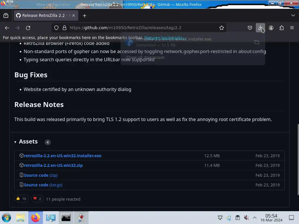Open the list all tabs chevron
The image size is (299, 224).
coord(293,15)
